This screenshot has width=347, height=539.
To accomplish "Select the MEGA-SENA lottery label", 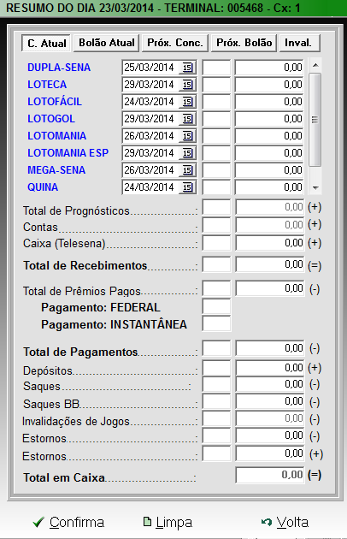I will click(x=56, y=170).
